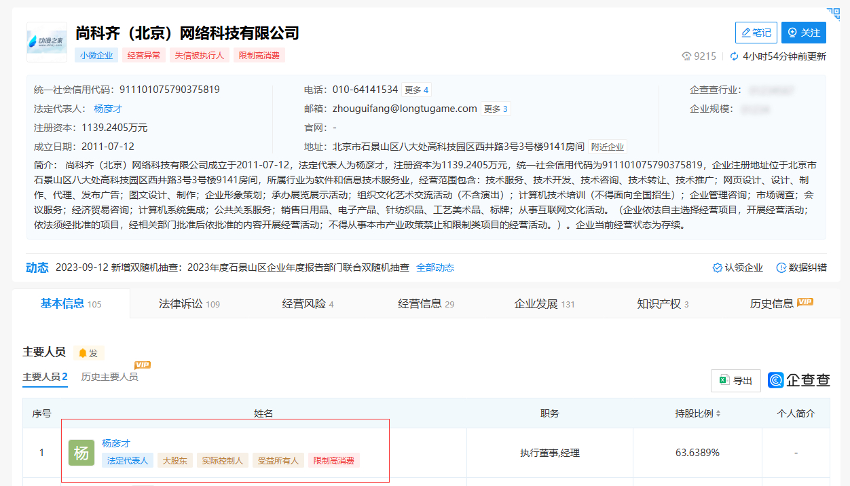Viewport: 850px width, 486px height.
Task: Click the 个人简介 column header
Action: pyautogui.click(x=796, y=413)
